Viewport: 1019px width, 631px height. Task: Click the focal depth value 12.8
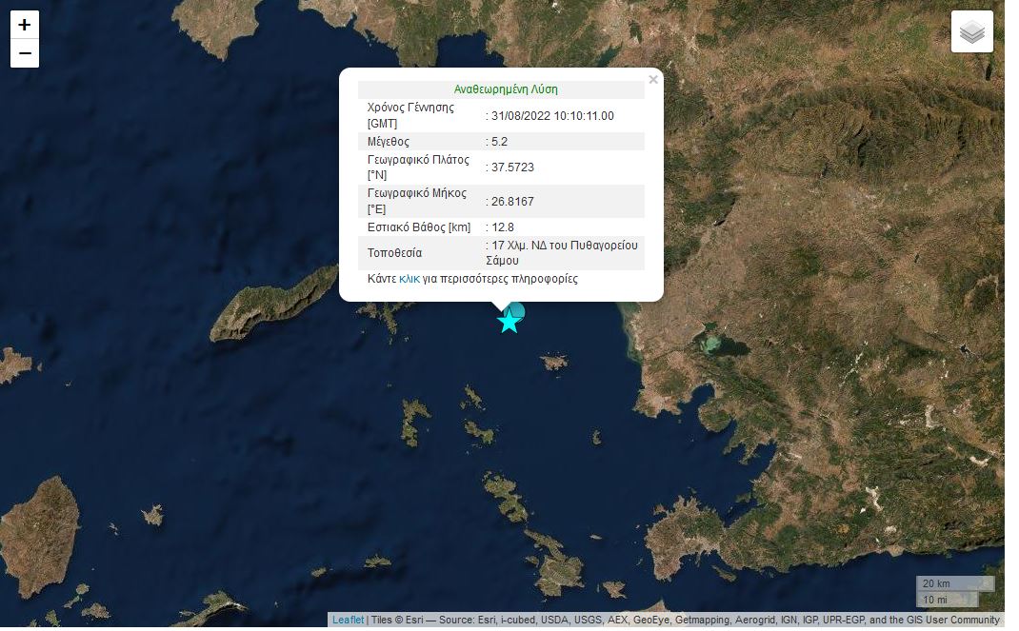point(502,227)
